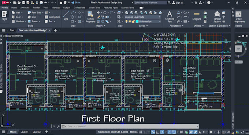Viewport: 249px width, 135px height.
Task: Toggle polar tracking in status bar
Action: point(162,132)
